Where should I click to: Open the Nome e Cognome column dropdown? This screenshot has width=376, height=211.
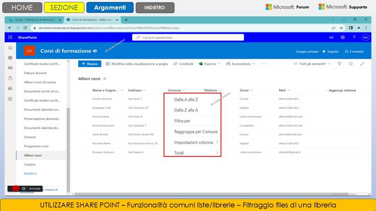pyautogui.click(x=122, y=90)
